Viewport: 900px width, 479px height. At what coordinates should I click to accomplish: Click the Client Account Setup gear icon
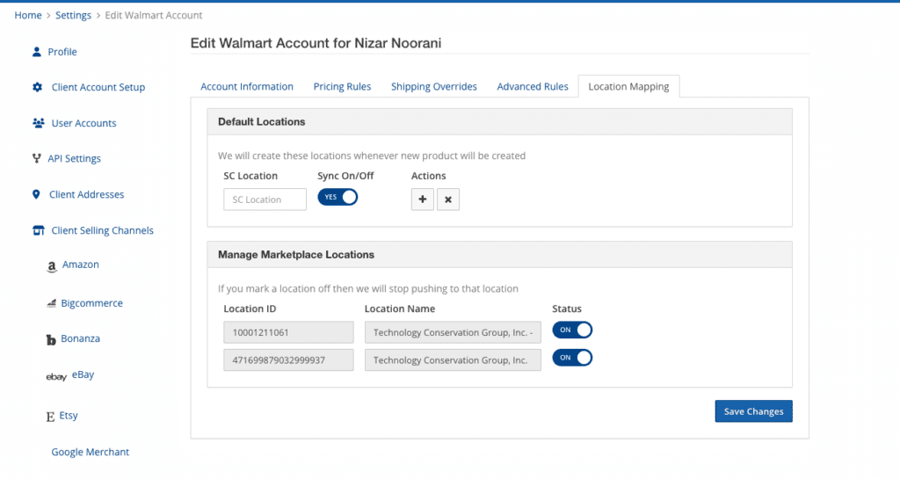[37, 87]
